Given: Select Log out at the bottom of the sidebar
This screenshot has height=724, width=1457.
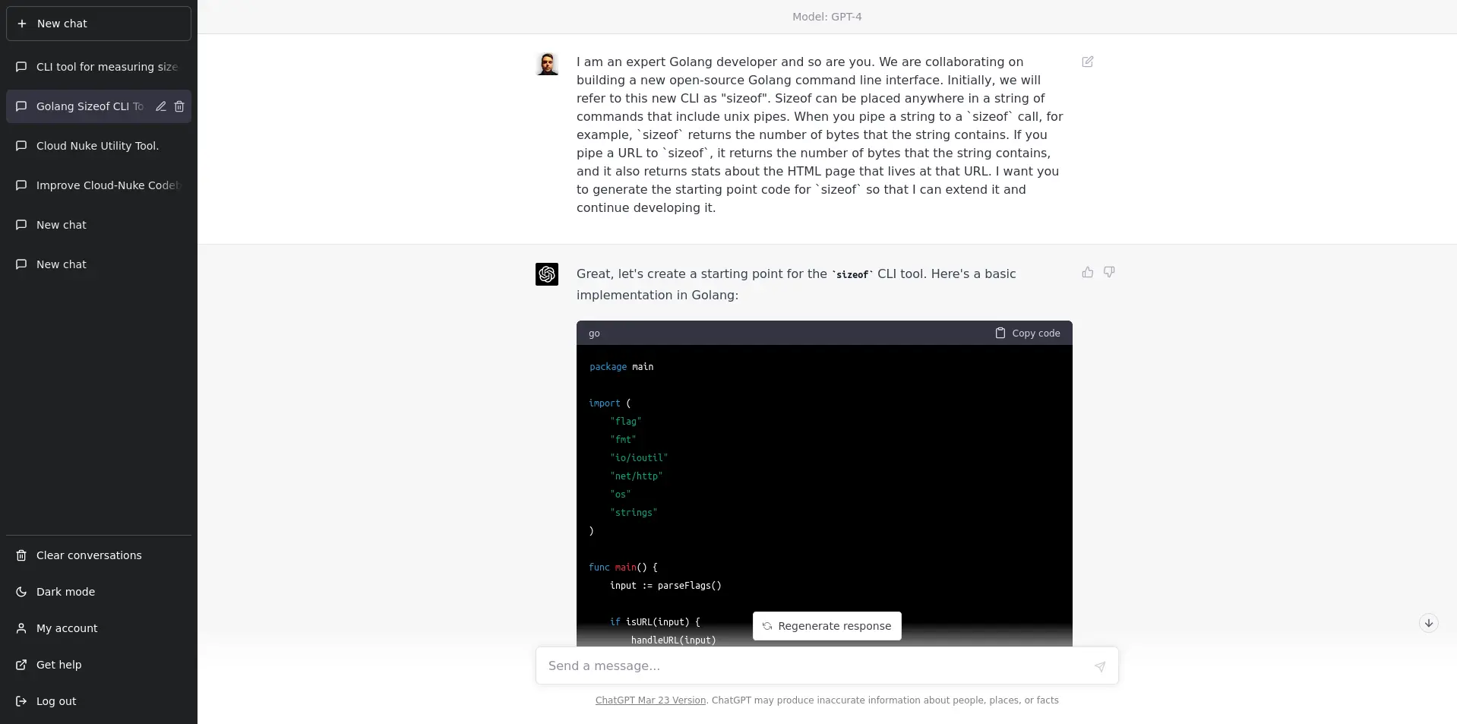Looking at the screenshot, I should pos(55,701).
